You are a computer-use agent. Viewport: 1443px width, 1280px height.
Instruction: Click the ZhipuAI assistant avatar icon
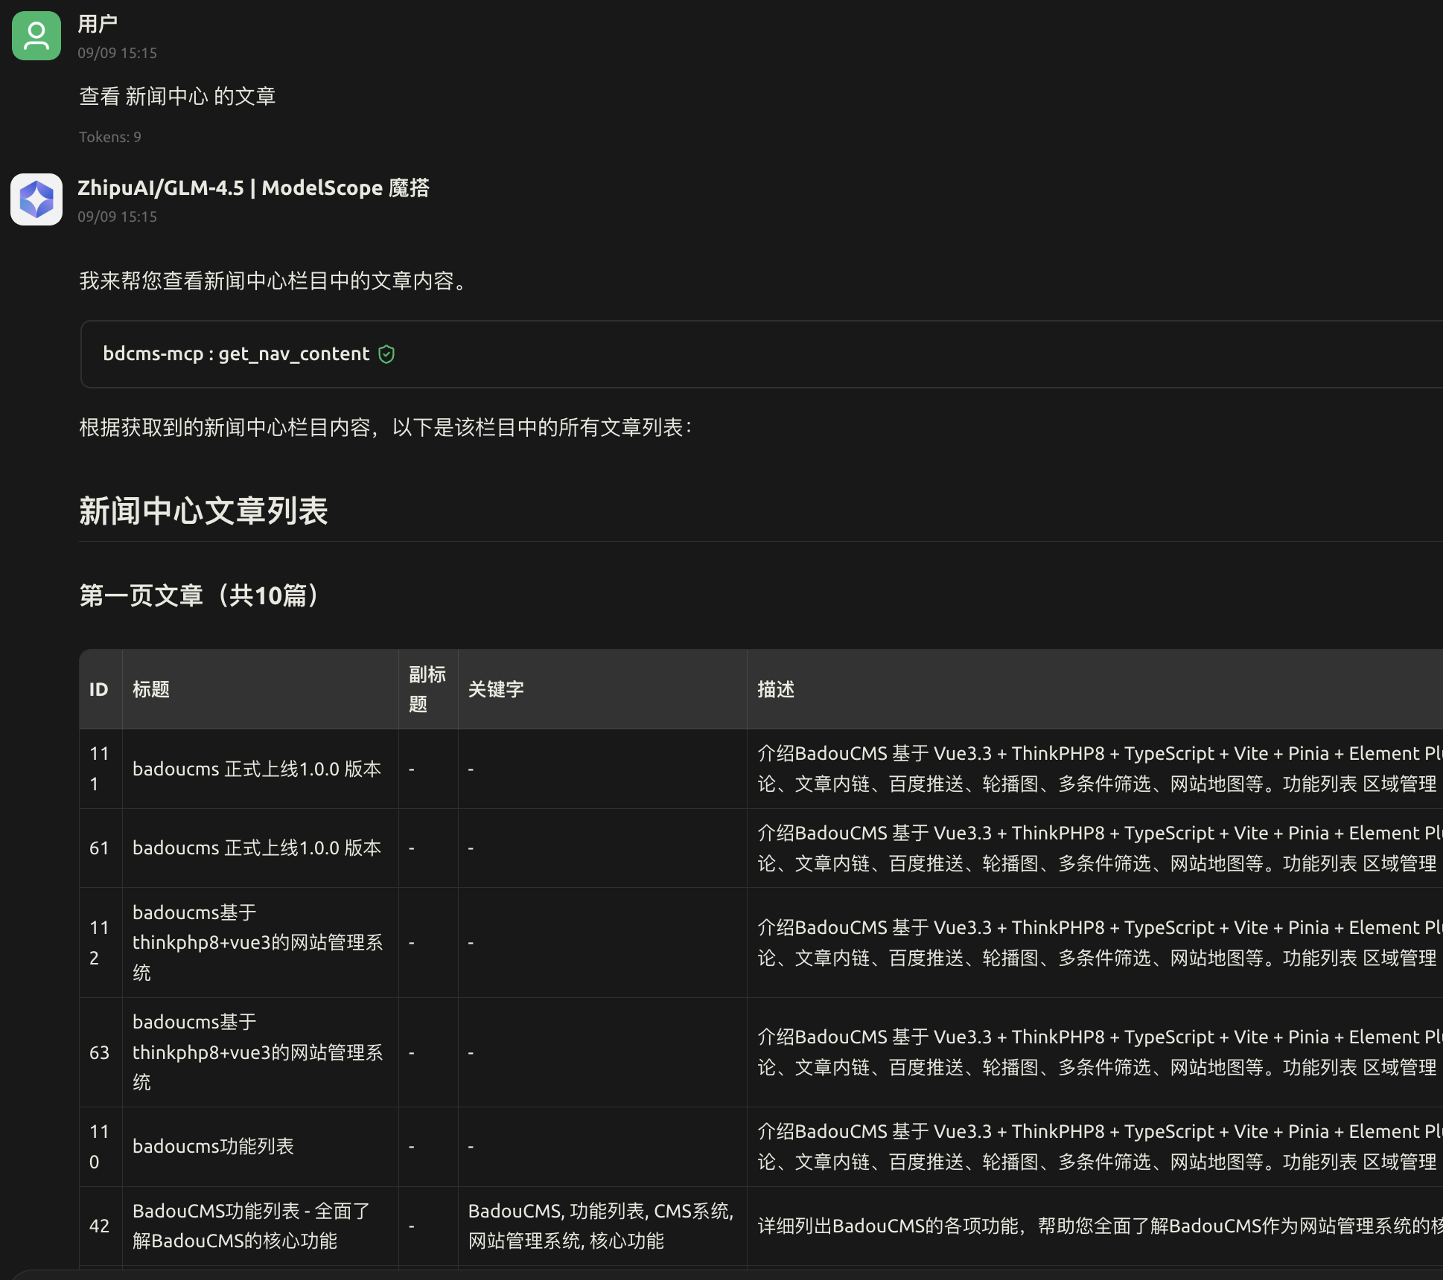click(36, 199)
